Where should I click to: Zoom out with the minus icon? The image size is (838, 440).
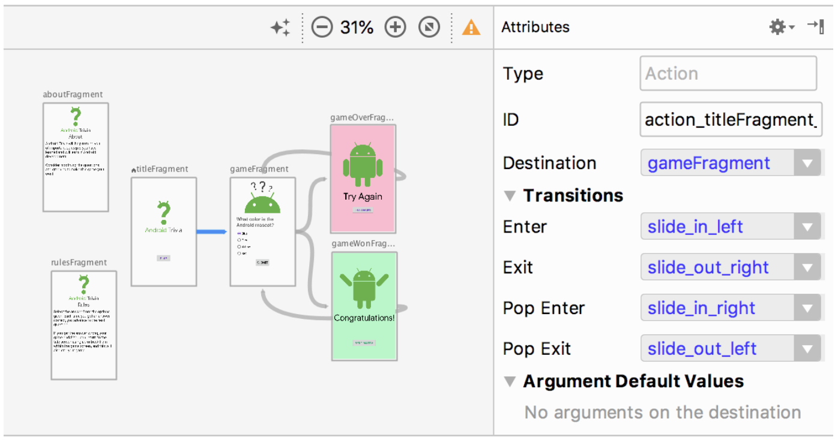point(322,28)
